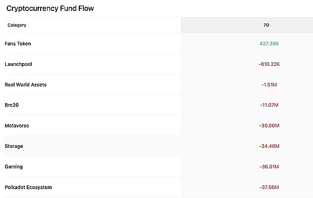Click the -1.51M Real World Assets value
313x198 pixels.
pyautogui.click(x=269, y=85)
